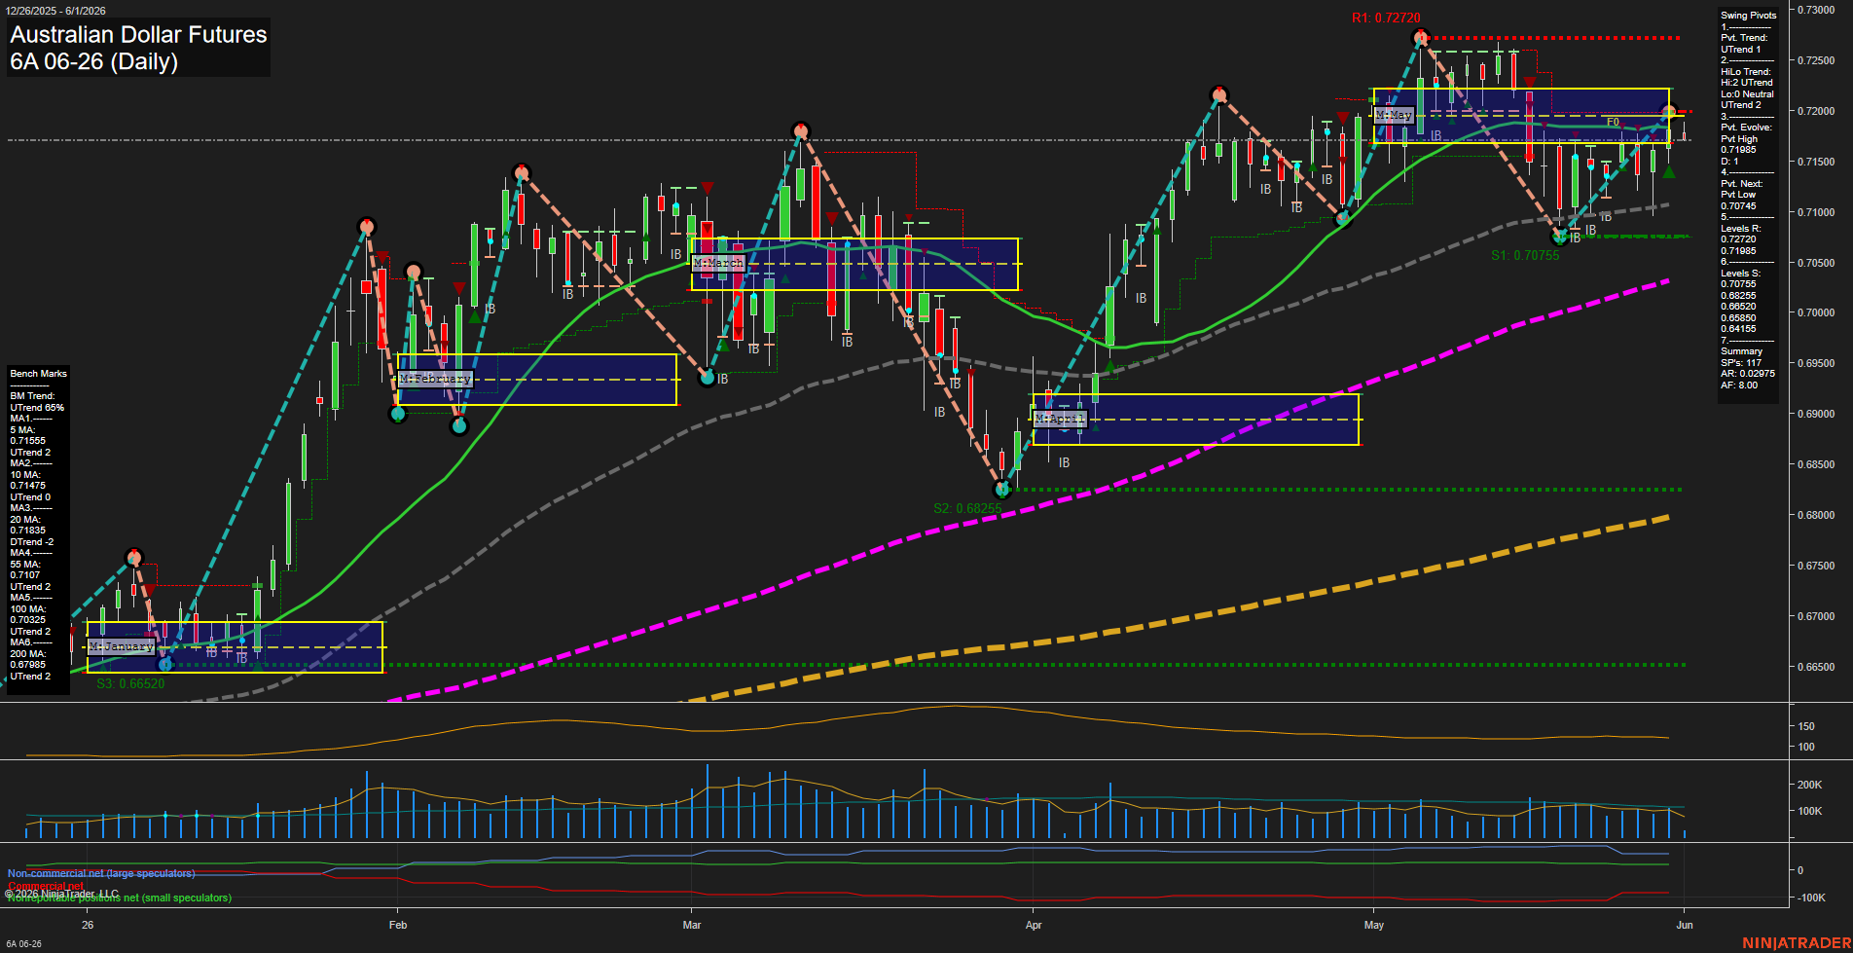
Task: Select the R1: 0.72720 resistance label
Action: pos(1386,18)
